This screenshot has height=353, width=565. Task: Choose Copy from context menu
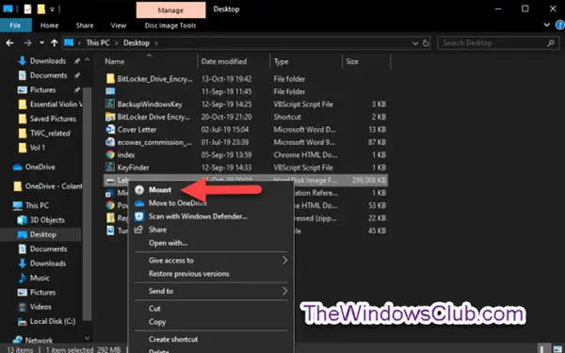point(157,322)
